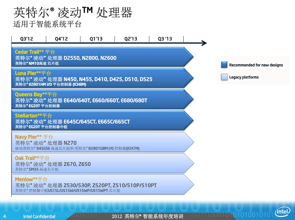Select the Cedar Trail platform heading

(35, 52)
